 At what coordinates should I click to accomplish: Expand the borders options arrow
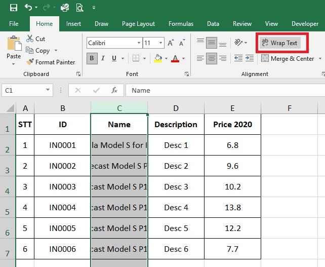(144, 58)
